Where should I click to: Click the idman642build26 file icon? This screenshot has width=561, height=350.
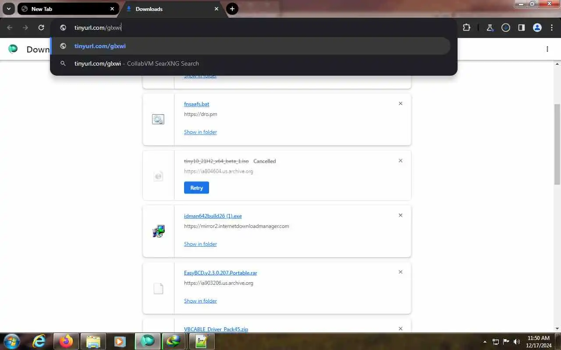(x=158, y=231)
